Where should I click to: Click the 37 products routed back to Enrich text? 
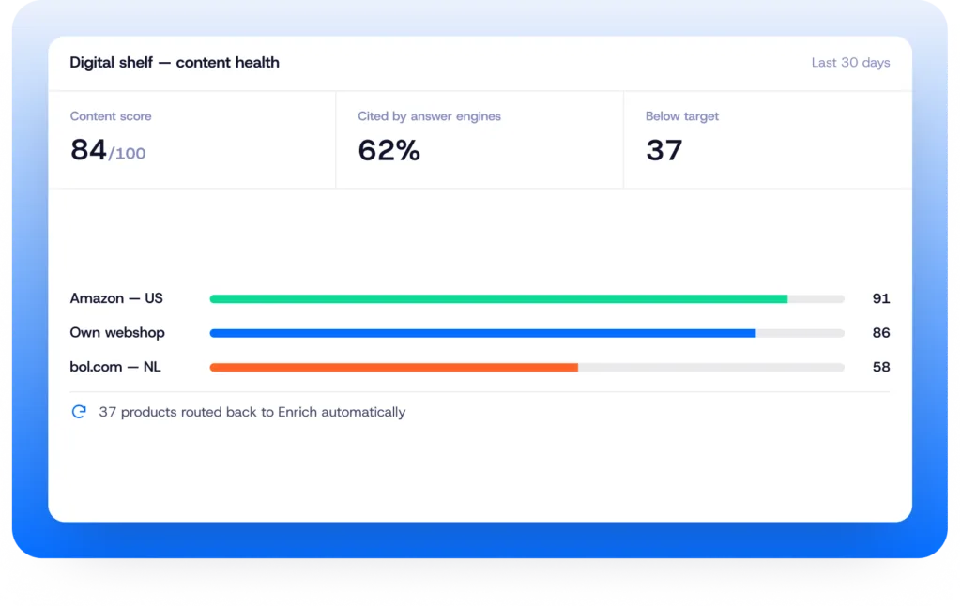252,412
